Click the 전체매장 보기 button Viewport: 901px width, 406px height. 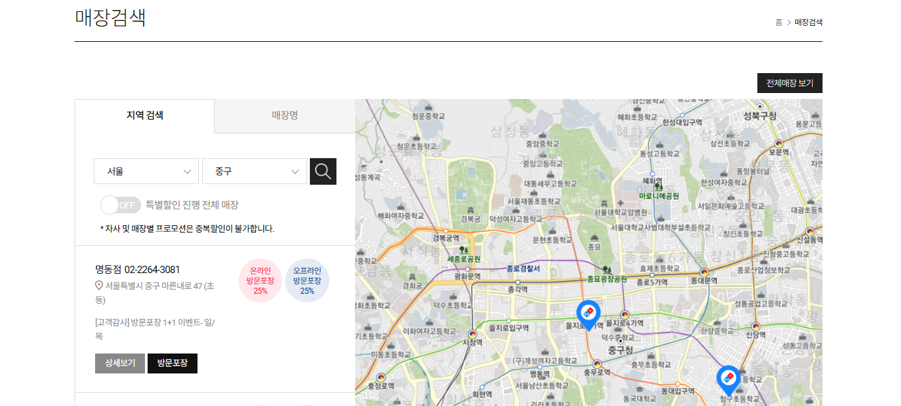pyautogui.click(x=790, y=83)
